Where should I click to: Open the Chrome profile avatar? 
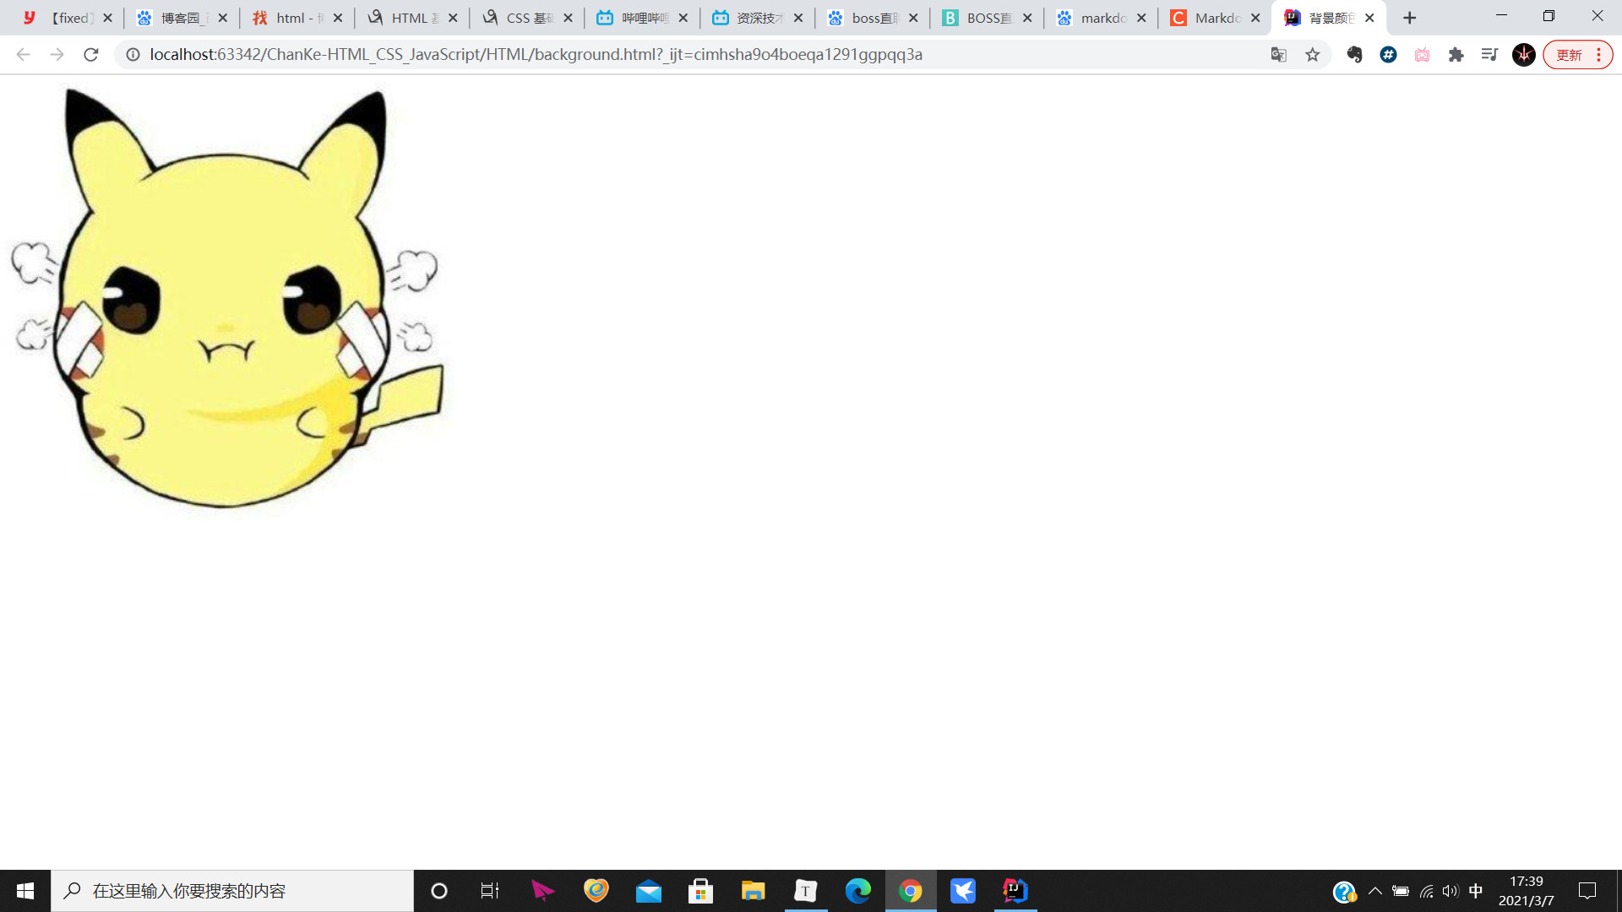click(1523, 55)
